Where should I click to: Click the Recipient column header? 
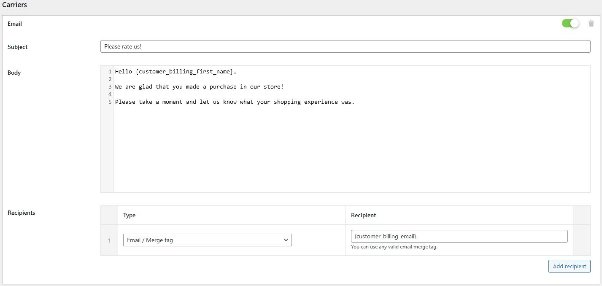[363, 215]
